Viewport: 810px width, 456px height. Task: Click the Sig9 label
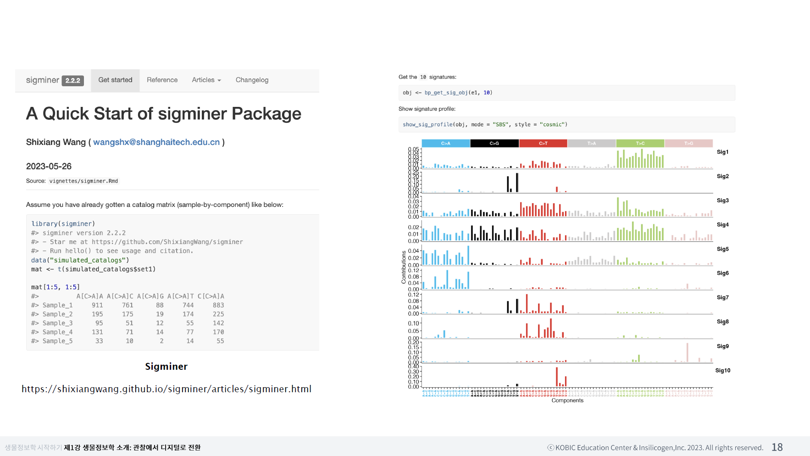pos(723,346)
